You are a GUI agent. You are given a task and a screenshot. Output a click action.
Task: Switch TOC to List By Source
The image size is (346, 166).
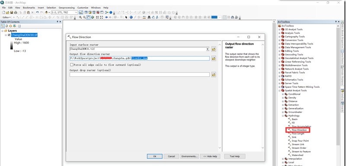click(x=6, y=26)
